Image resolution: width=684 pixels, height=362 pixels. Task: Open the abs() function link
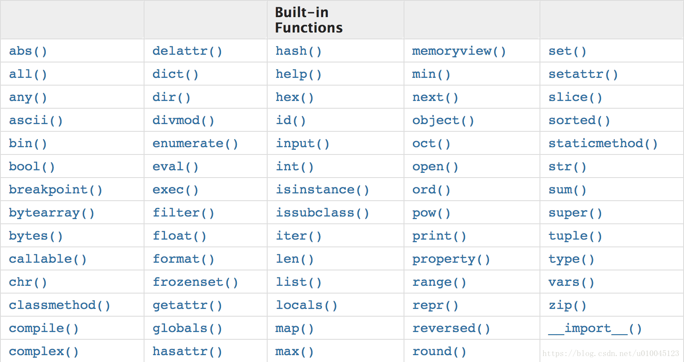pos(28,51)
